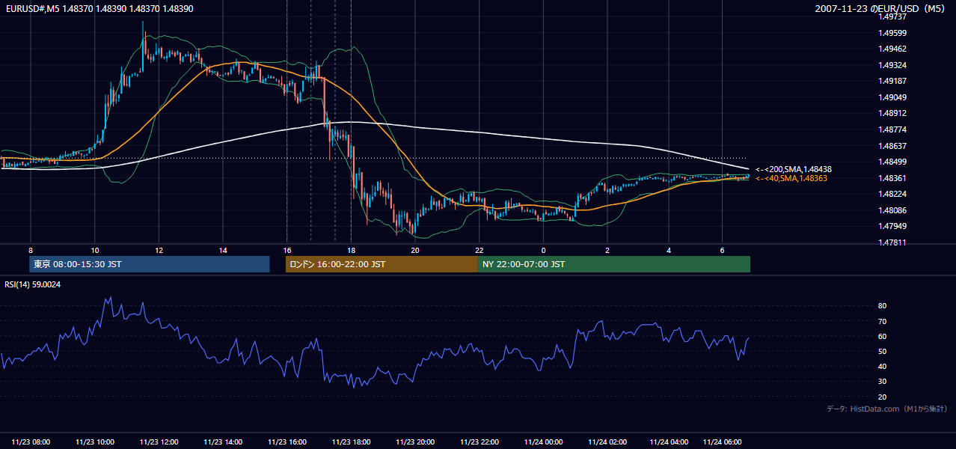The width and height of the screenshot is (956, 449).
Task: Click price axis value 1.49737
Action: click(x=892, y=16)
